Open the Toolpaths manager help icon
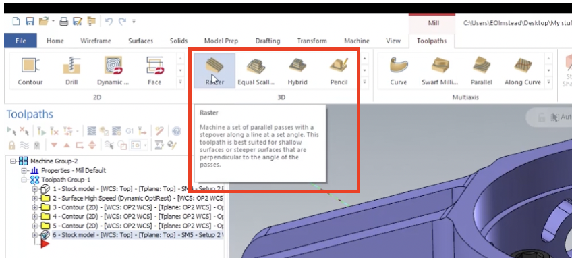Image resolution: width=572 pixels, height=258 pixels. tap(177, 131)
